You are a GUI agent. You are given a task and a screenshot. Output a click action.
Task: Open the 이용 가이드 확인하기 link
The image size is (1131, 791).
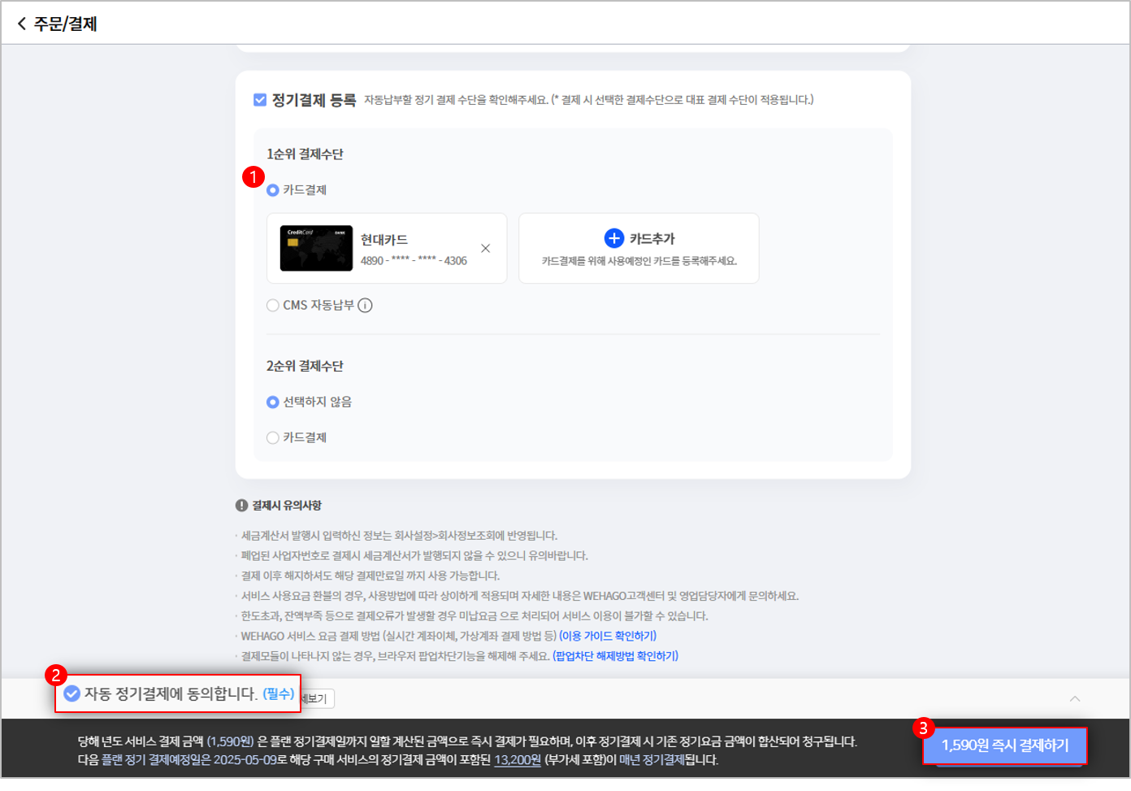point(608,636)
